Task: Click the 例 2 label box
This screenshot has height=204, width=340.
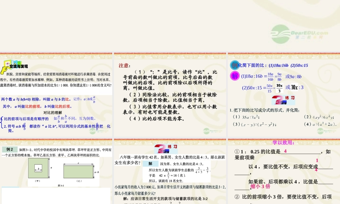Action: 10,149
